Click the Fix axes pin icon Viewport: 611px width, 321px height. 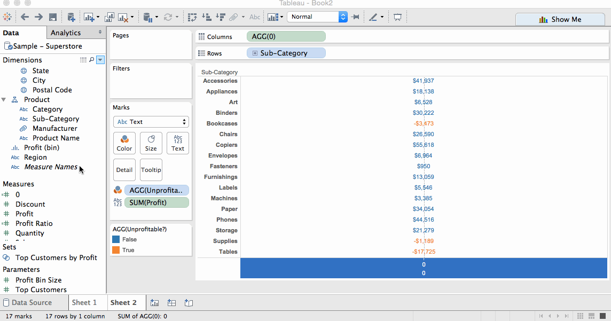click(356, 17)
